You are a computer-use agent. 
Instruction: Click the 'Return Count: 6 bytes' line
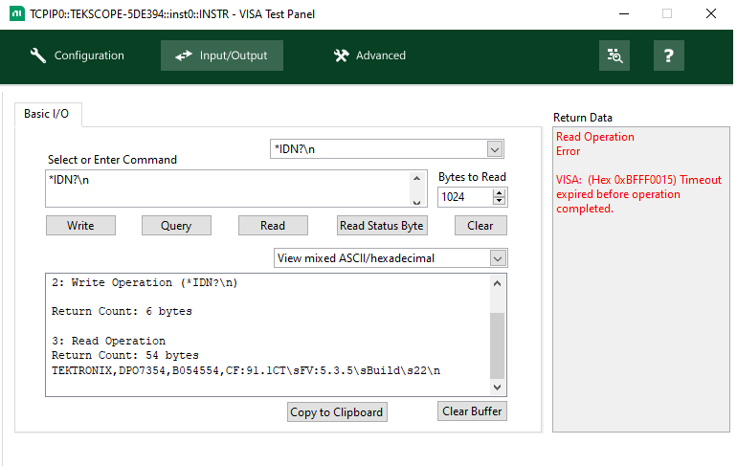(122, 311)
